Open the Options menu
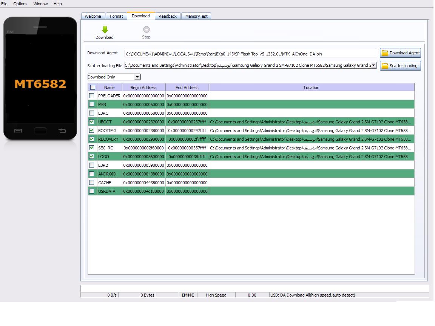The width and height of the screenshot is (435, 326). pyautogui.click(x=20, y=4)
